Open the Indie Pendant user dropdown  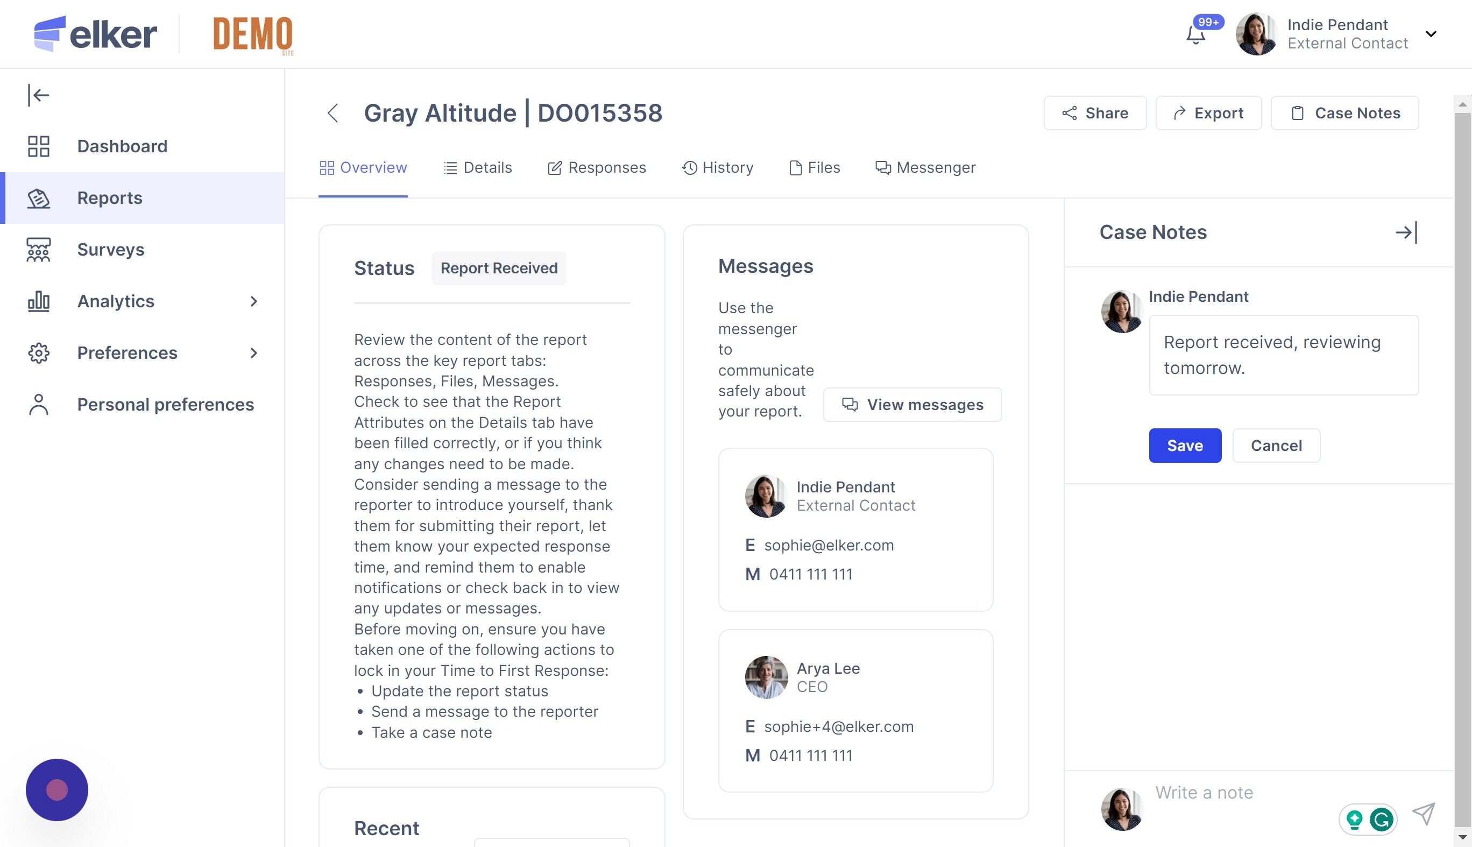[x=1431, y=34]
